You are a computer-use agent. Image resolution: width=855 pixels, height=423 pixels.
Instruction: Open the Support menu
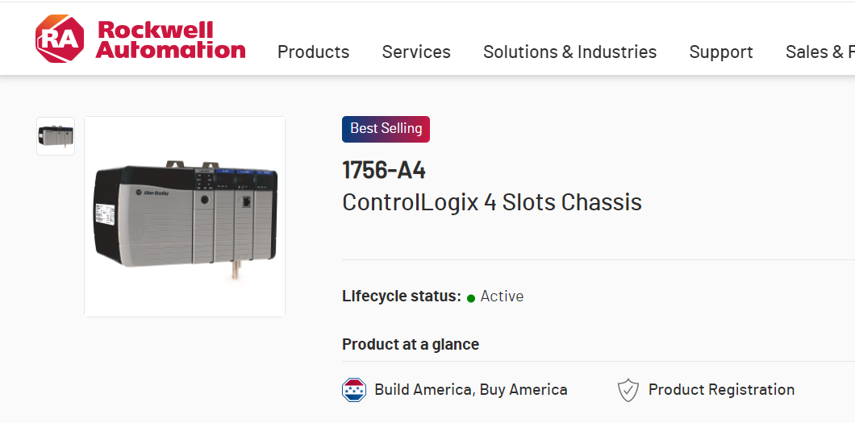[x=721, y=52]
